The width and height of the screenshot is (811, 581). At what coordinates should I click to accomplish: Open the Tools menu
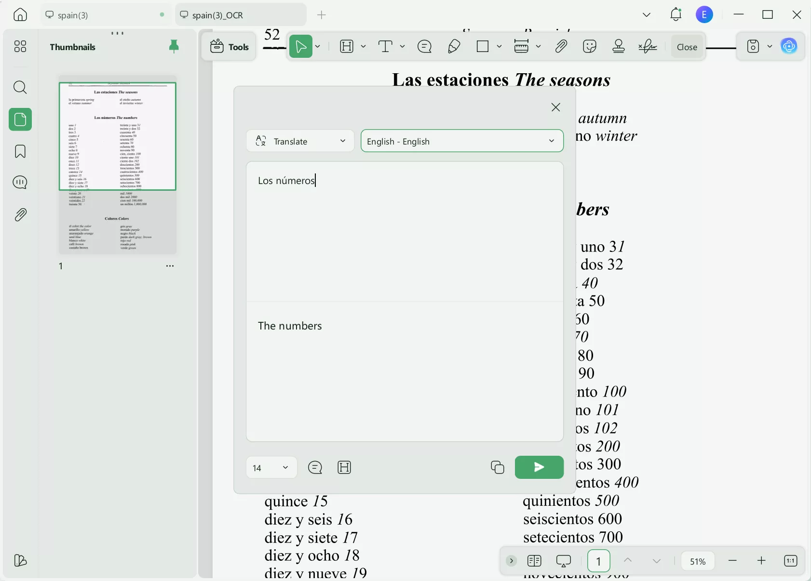coord(230,47)
